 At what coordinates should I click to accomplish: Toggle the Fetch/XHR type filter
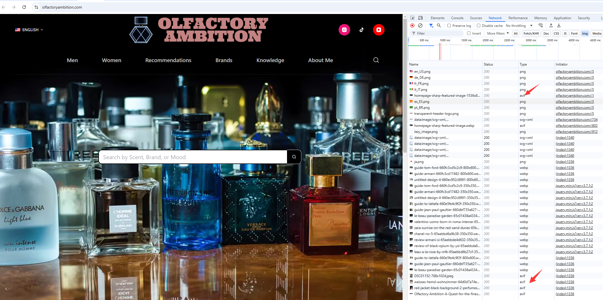click(x=531, y=33)
